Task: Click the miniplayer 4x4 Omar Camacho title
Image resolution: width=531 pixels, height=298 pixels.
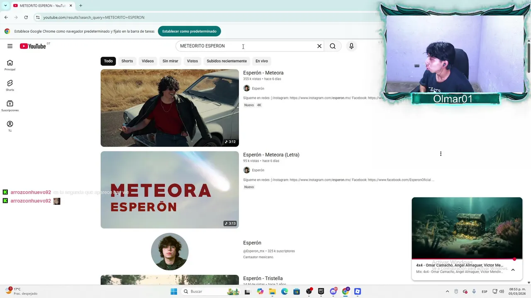Action: [460, 265]
